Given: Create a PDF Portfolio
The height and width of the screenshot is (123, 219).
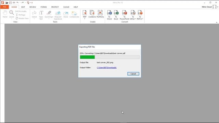Looking at the screenshot, I should tap(100, 14).
